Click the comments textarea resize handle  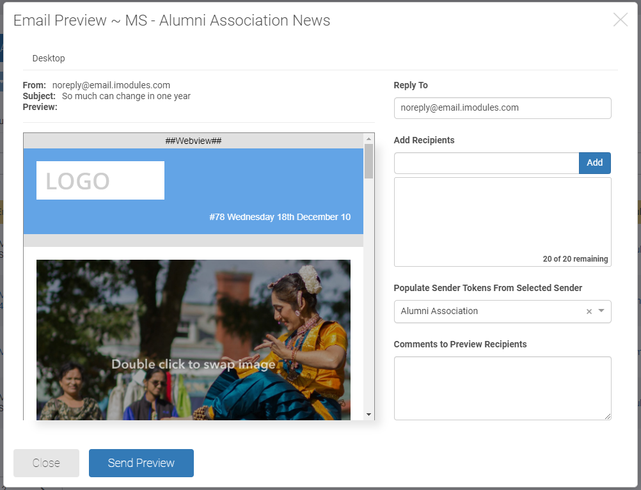pos(608,416)
